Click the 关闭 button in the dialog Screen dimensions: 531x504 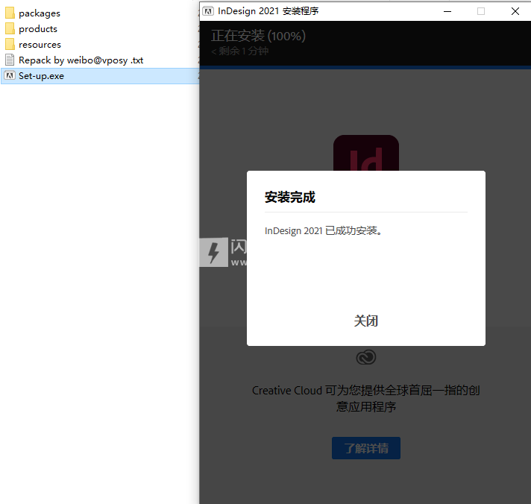(x=365, y=321)
